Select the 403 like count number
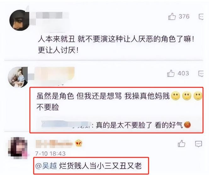Screen dimensions: 209x175 [183, 73]
